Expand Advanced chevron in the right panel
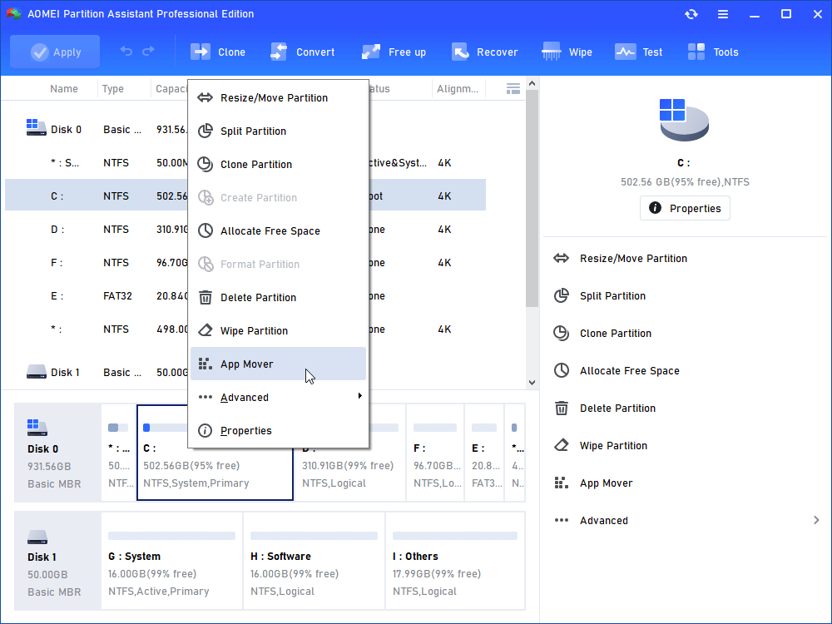Image resolution: width=832 pixels, height=624 pixels. click(x=816, y=520)
